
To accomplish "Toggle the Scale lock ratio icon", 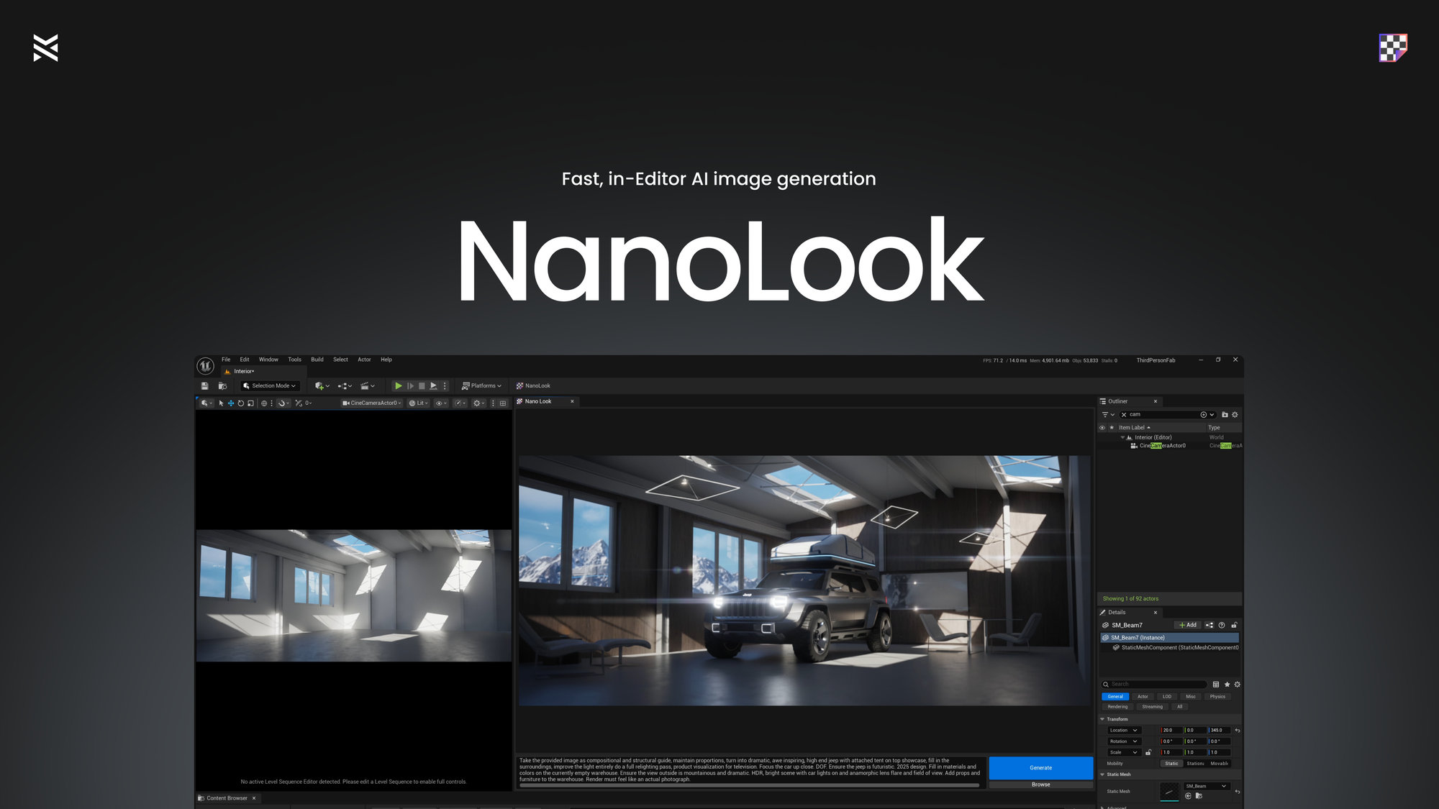I will tap(1148, 753).
